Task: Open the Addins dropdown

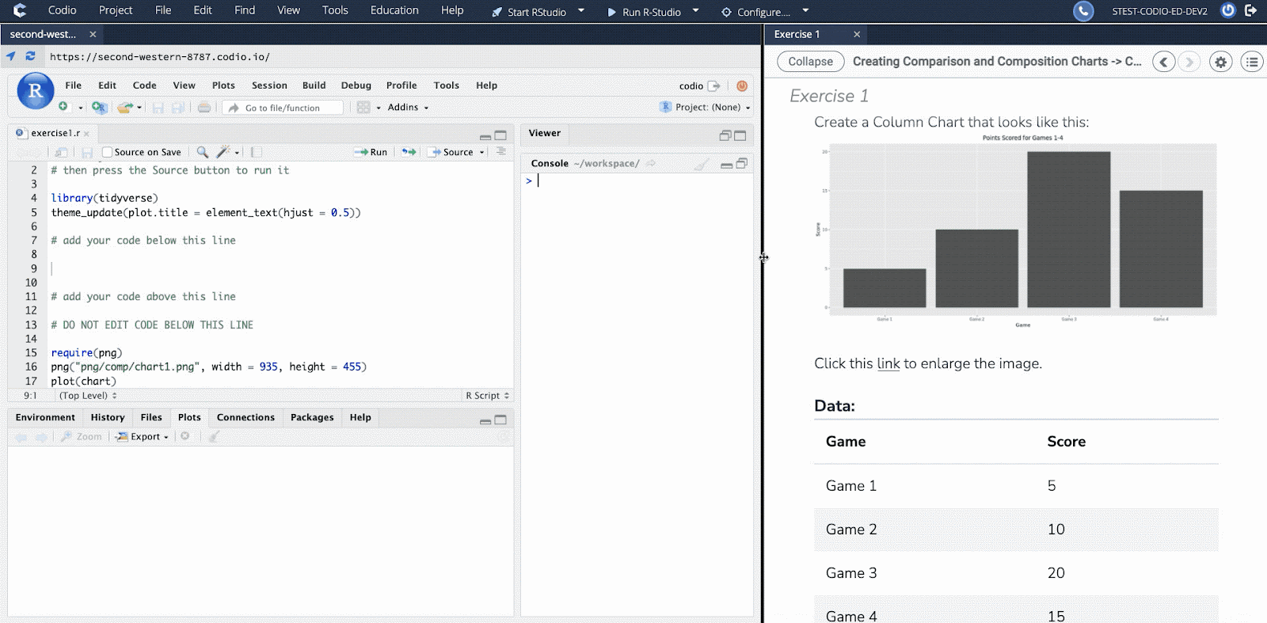Action: (408, 107)
